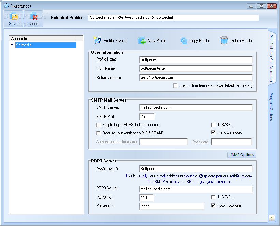
Task: Click the Profile Name field
Action: click(196, 59)
